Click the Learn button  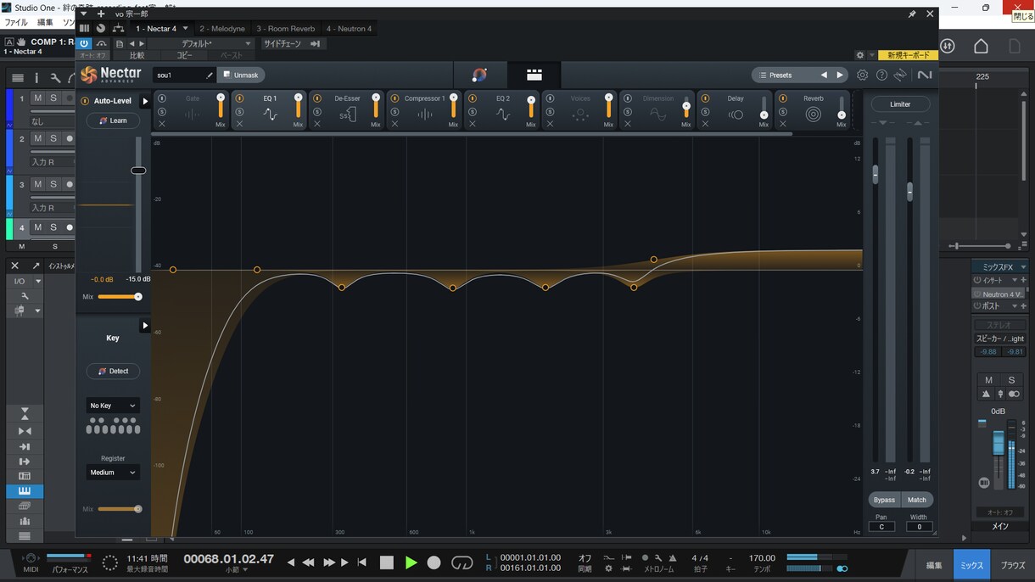[113, 120]
